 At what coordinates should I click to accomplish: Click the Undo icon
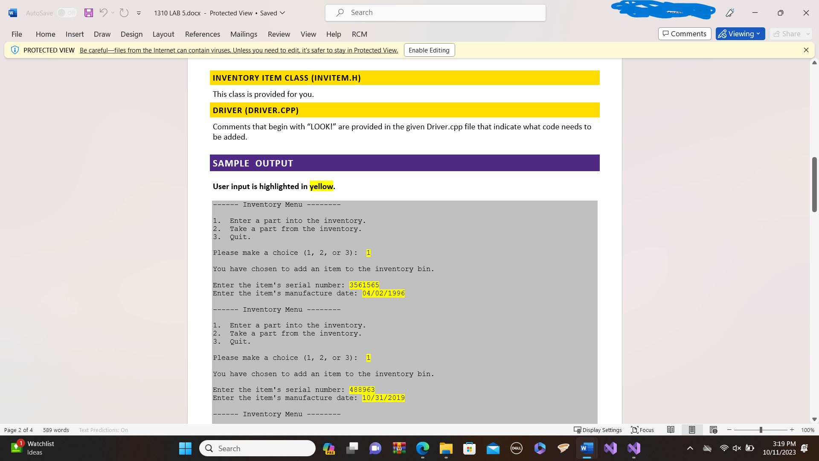pos(104,13)
